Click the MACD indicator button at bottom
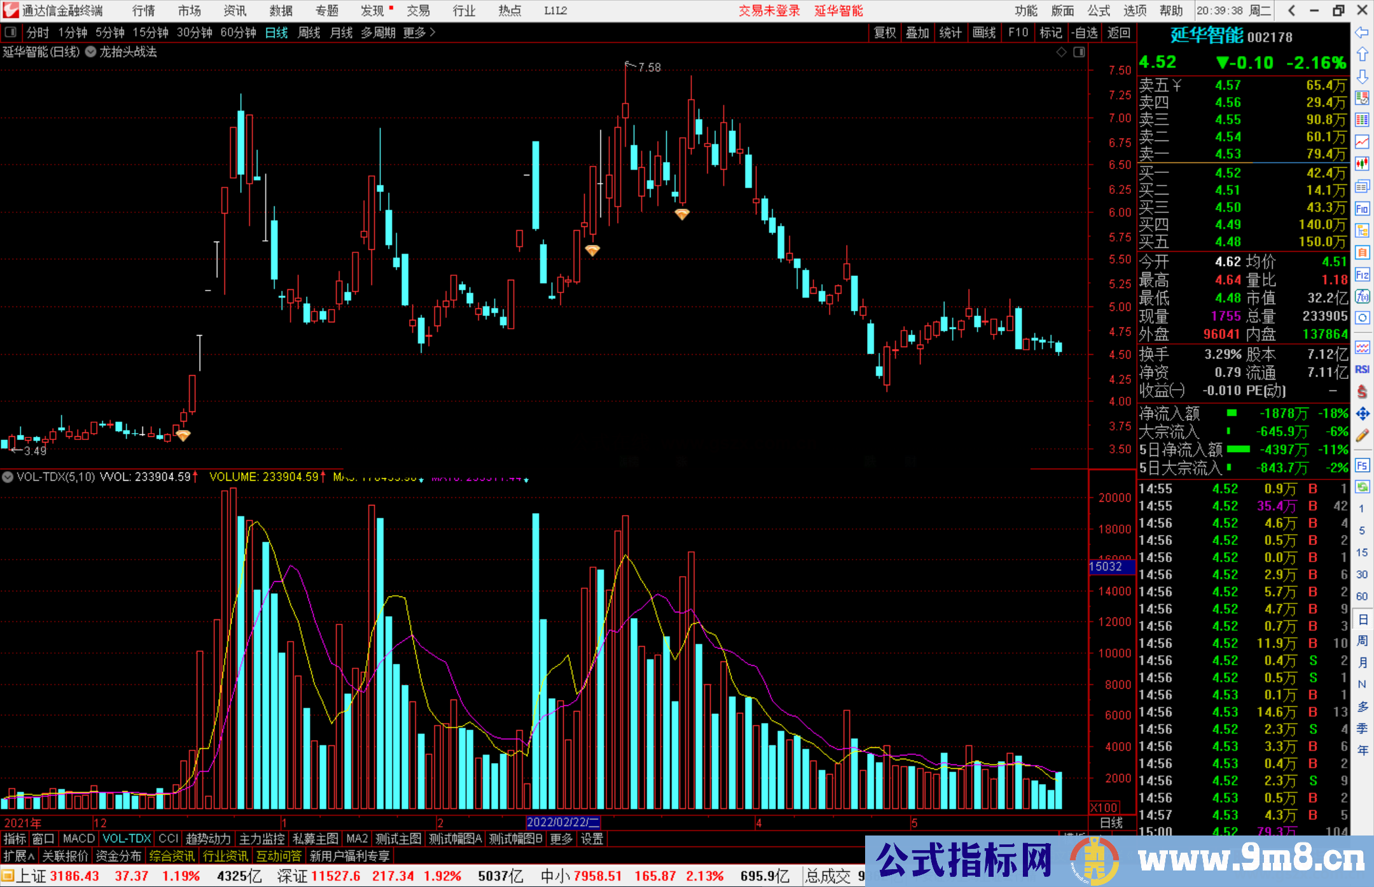 78,839
